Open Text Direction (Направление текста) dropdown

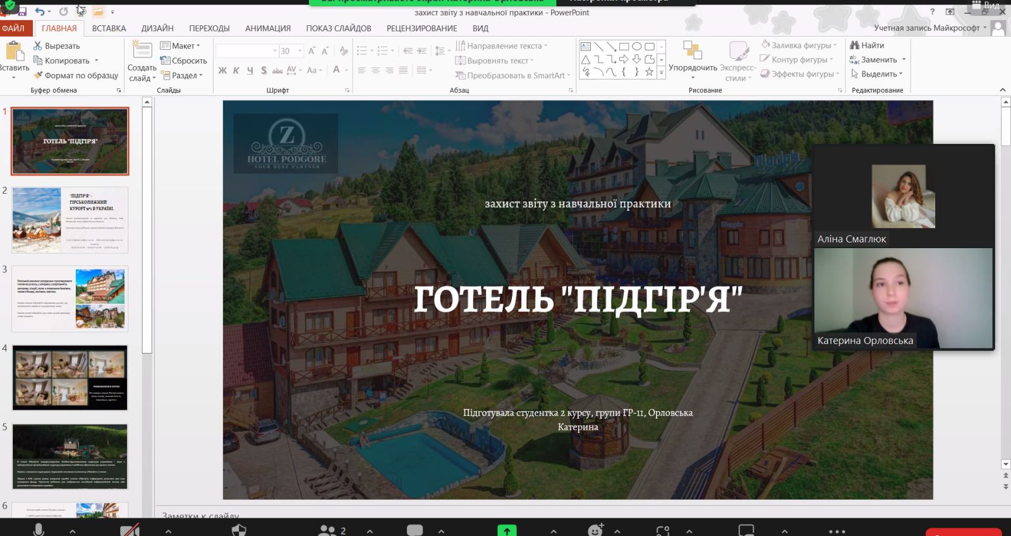[x=502, y=45]
